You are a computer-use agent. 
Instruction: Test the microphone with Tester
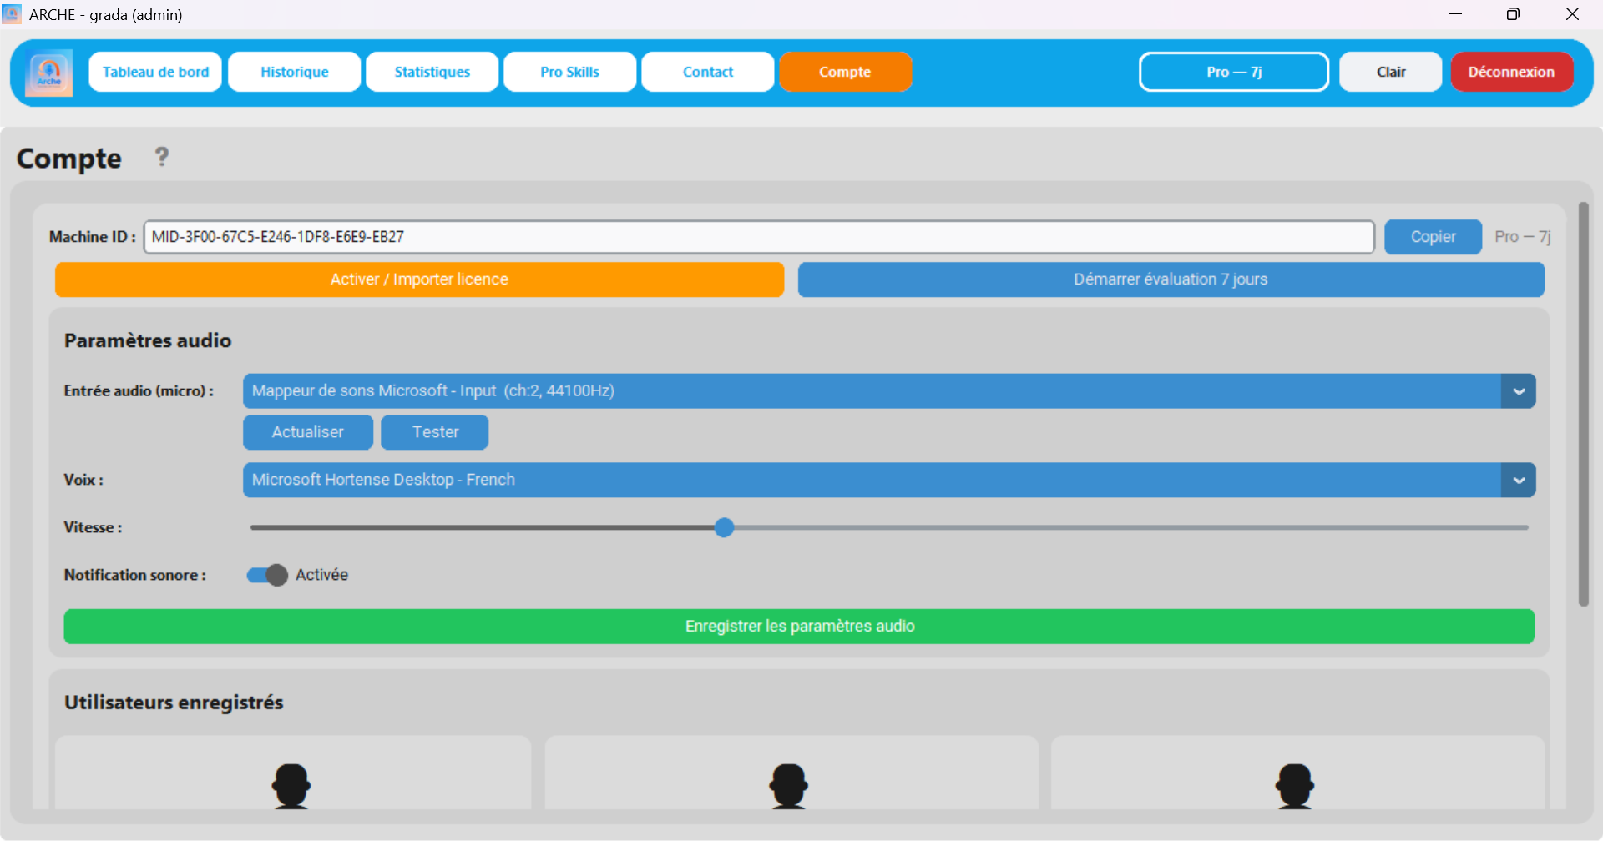coord(435,432)
